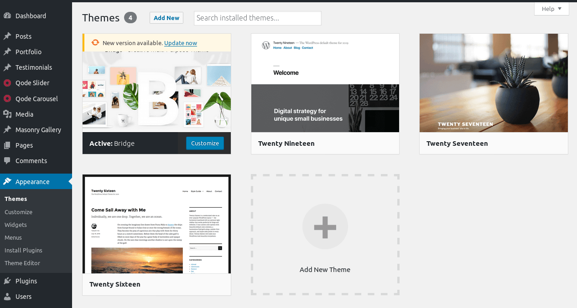Click the Pages icon in sidebar
This screenshot has height=308, width=577.
tap(7, 145)
